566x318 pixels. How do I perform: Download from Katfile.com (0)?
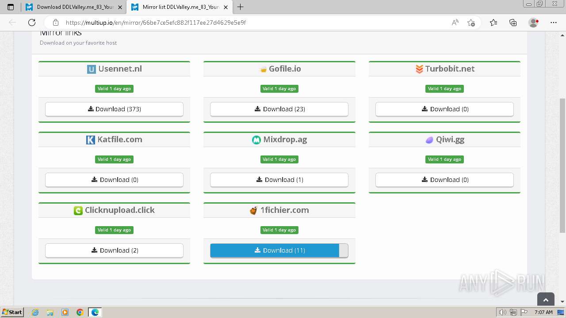pyautogui.click(x=114, y=180)
